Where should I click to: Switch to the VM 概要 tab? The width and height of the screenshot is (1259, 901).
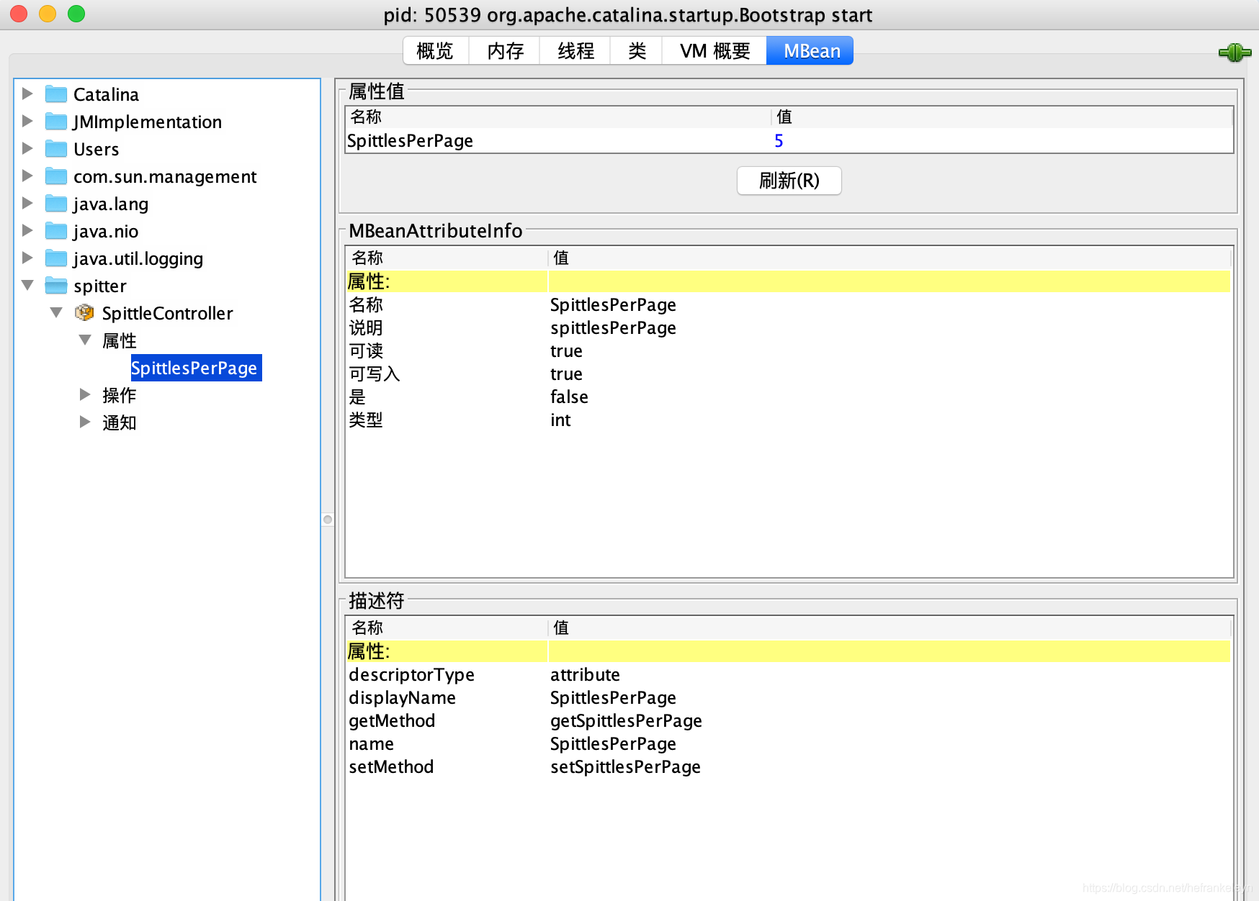tap(714, 51)
